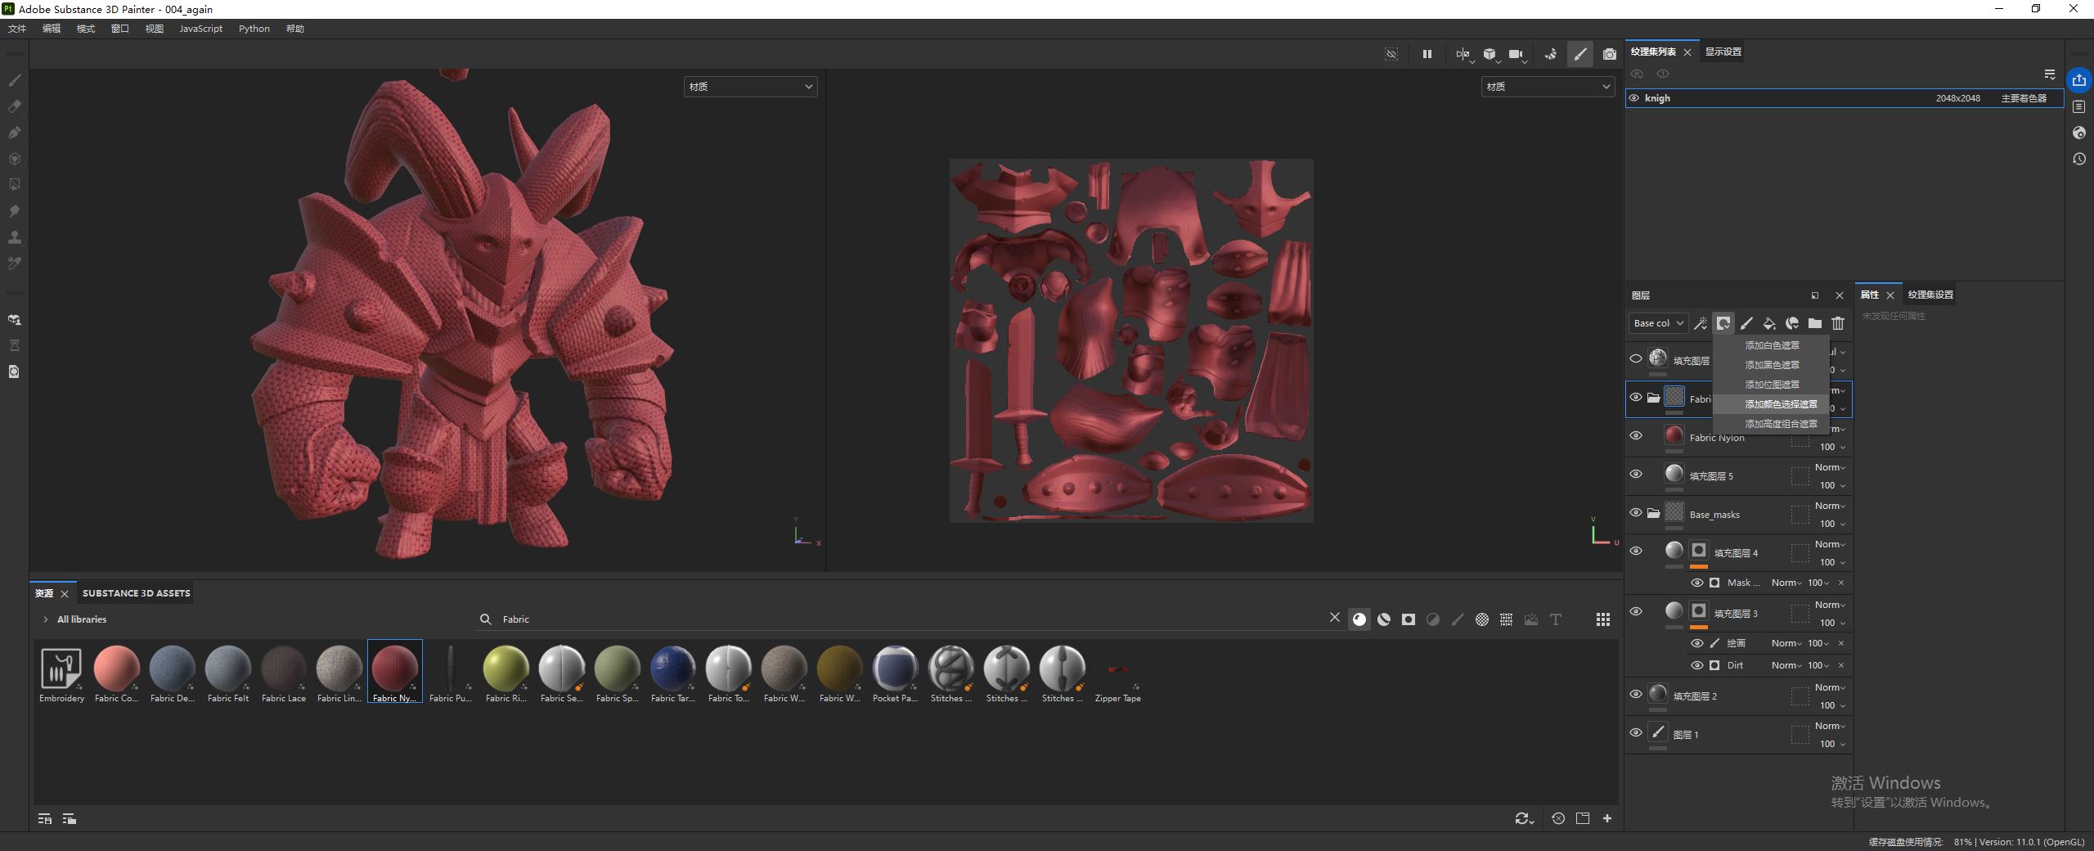
Task: Open the Base col channel dropdown
Action: point(1657,323)
